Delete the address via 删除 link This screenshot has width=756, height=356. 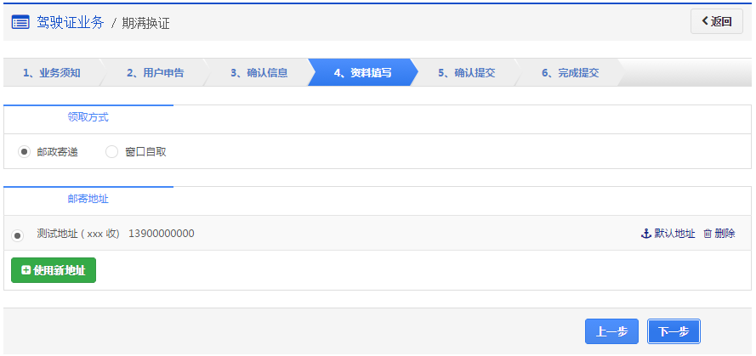click(x=725, y=234)
